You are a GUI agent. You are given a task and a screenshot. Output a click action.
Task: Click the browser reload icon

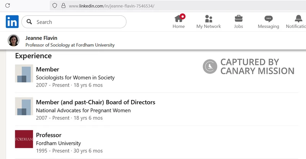8,5
